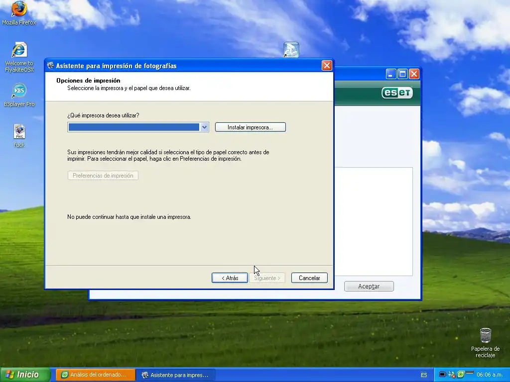Click the 06:06 a.m. clock

(x=490, y=375)
